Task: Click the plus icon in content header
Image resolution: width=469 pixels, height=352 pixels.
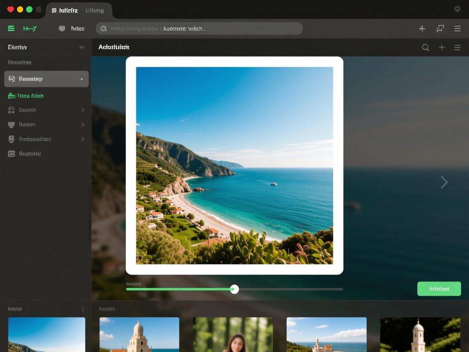Action: pyautogui.click(x=442, y=47)
